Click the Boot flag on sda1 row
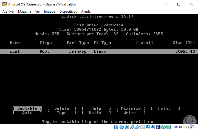The image size is (198, 130). tap(44, 51)
